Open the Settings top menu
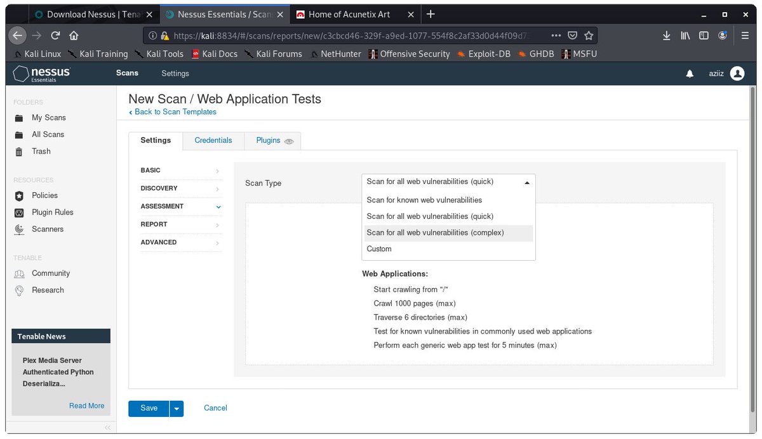 click(175, 74)
